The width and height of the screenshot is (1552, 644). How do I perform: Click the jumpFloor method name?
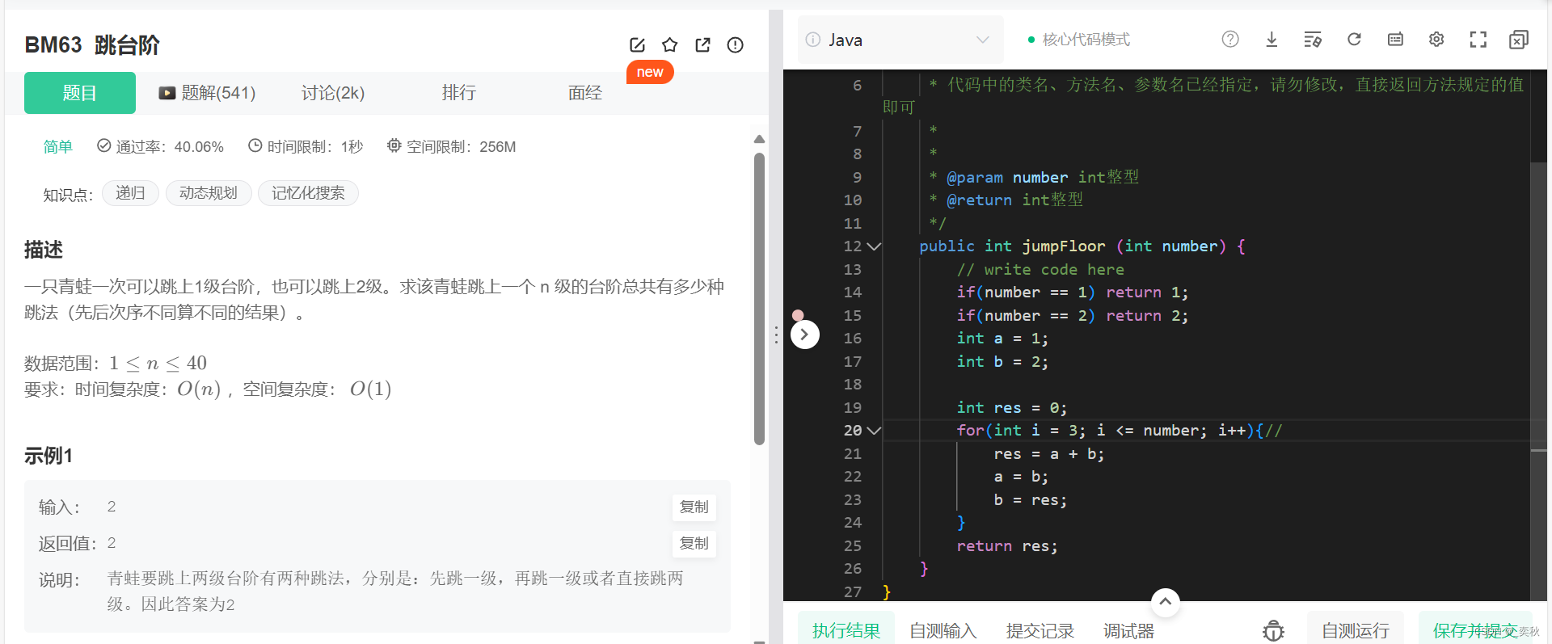click(1063, 246)
